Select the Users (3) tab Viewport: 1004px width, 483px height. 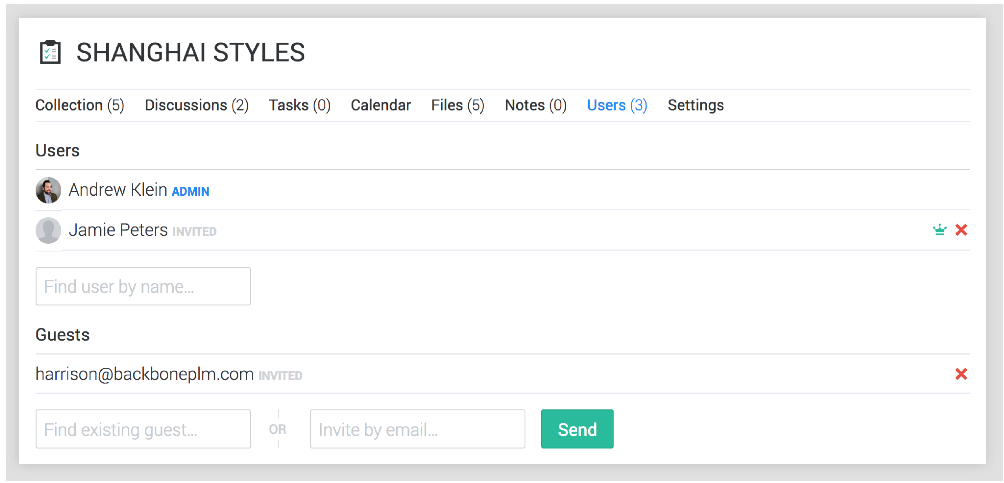pyautogui.click(x=616, y=105)
